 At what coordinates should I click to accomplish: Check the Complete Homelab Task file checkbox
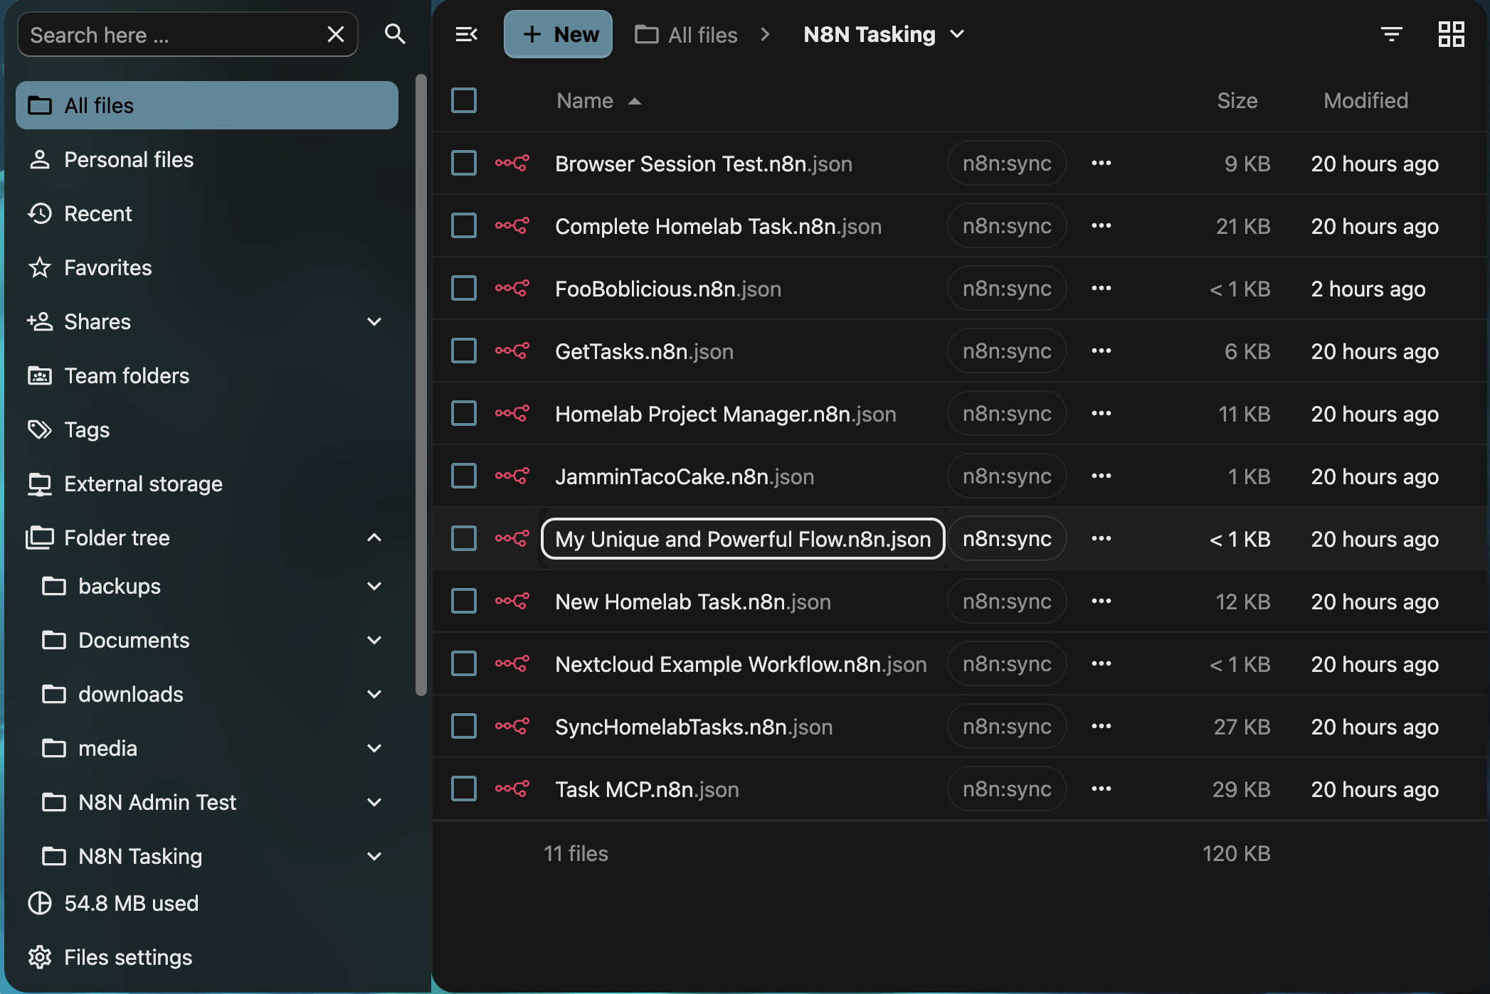point(464,226)
